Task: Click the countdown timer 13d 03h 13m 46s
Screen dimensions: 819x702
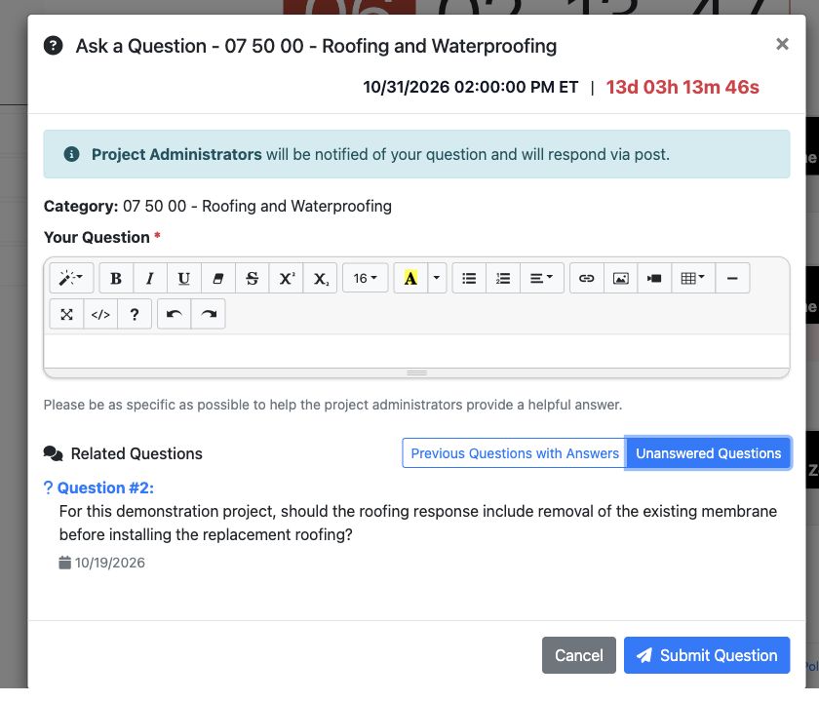Action: tap(682, 87)
